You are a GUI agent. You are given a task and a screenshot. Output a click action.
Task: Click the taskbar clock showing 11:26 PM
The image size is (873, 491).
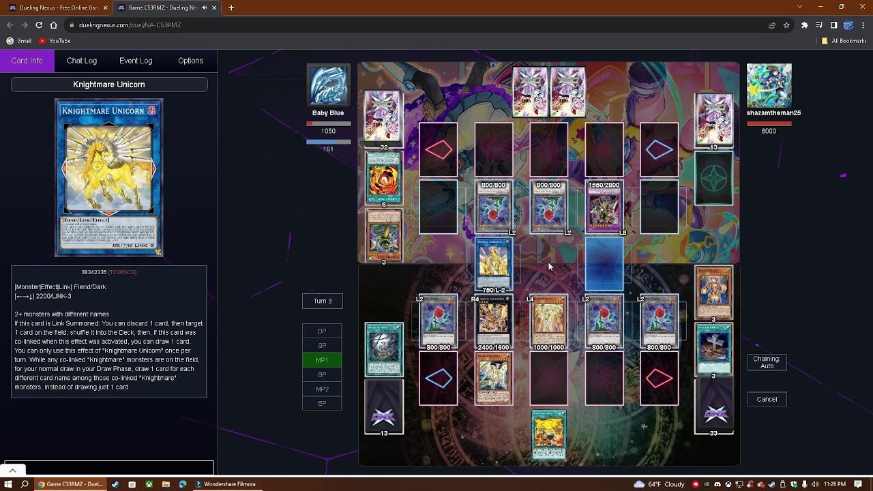[835, 484]
